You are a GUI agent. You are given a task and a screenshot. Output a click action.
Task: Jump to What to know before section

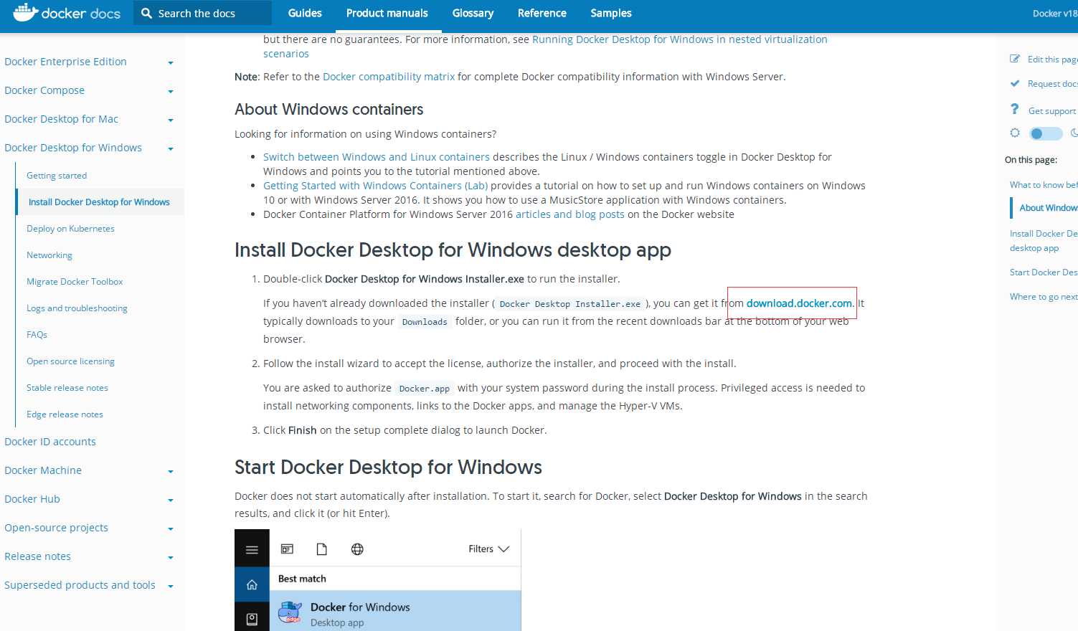point(1044,185)
